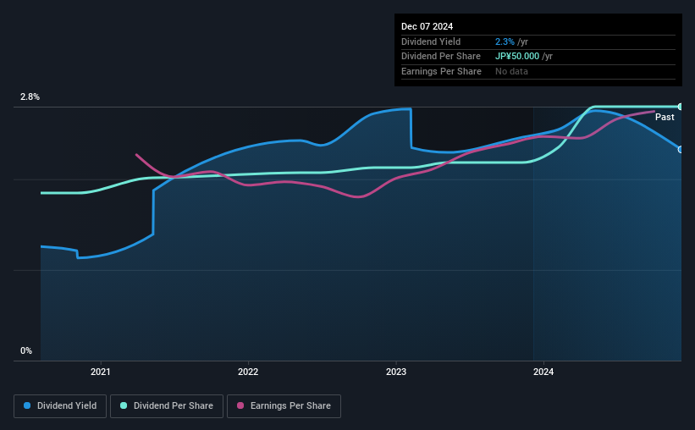Viewport: 695px width, 430px height.
Task: Click the 2021 x-axis label
Action: click(x=101, y=372)
